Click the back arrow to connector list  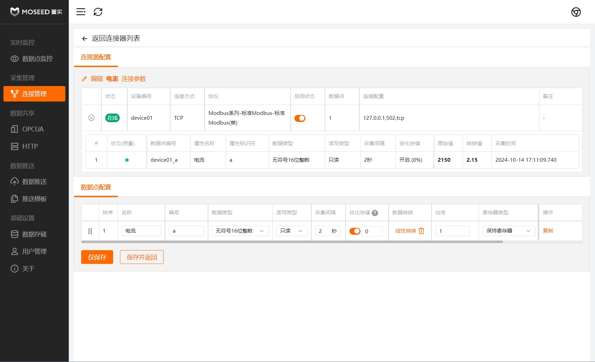[x=85, y=39]
